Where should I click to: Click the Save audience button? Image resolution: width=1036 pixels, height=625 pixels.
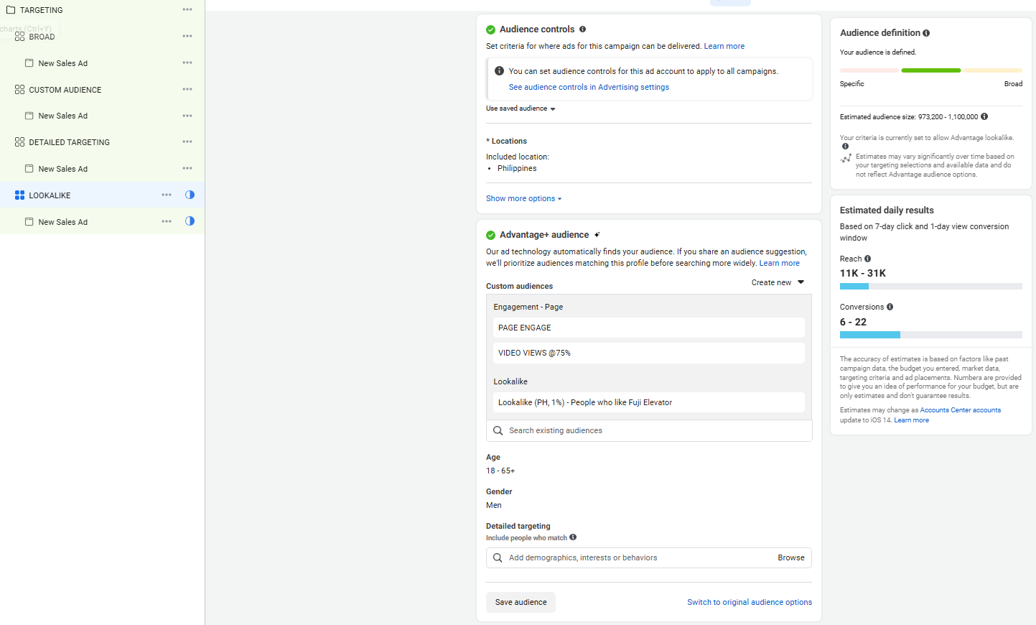(521, 602)
